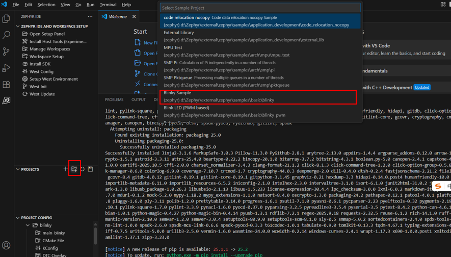The image size is (451, 257).
Task: Collapse the Projects section
Action: (x=18, y=169)
